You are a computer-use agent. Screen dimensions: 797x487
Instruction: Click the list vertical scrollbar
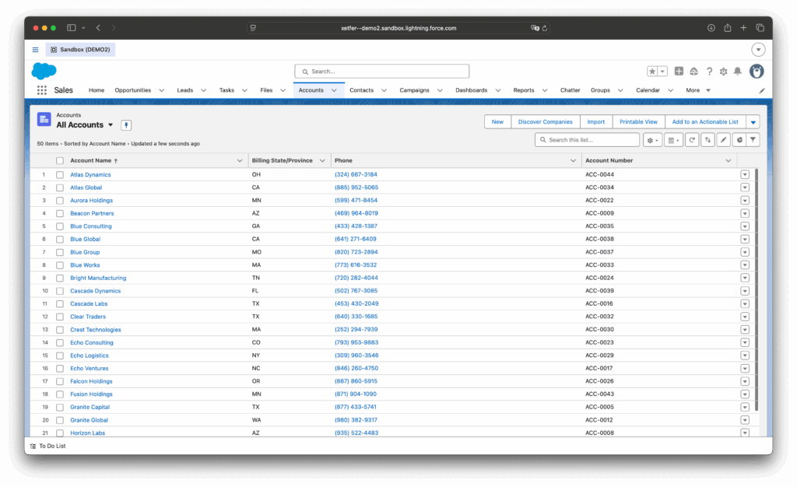pos(757,289)
